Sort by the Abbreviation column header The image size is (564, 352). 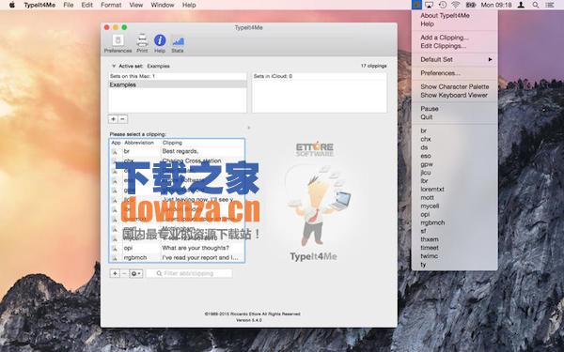point(139,143)
